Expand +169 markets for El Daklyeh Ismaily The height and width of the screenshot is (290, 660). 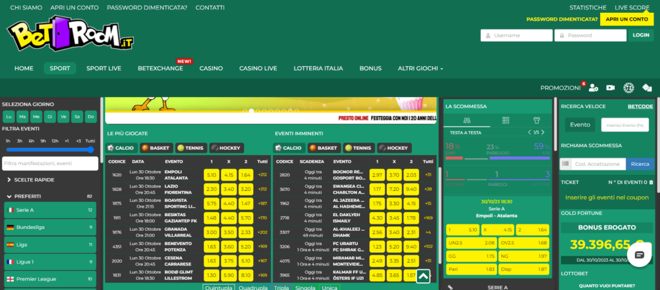tap(428, 218)
